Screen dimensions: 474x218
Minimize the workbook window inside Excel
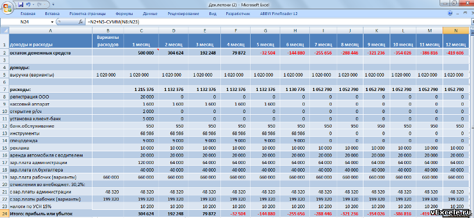pos(458,13)
